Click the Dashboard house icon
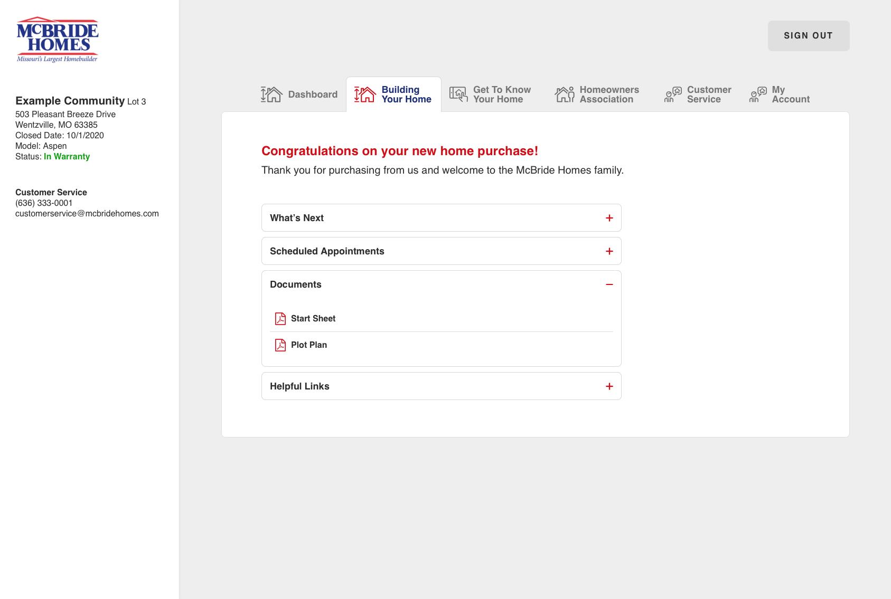Viewport: 891px width, 599px height. click(271, 94)
